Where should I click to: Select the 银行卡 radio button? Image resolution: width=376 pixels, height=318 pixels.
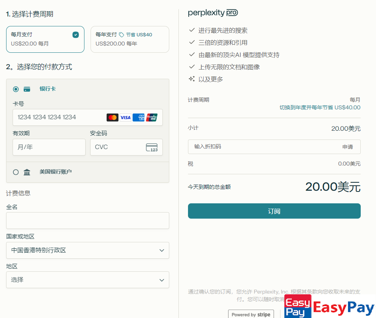click(x=16, y=89)
